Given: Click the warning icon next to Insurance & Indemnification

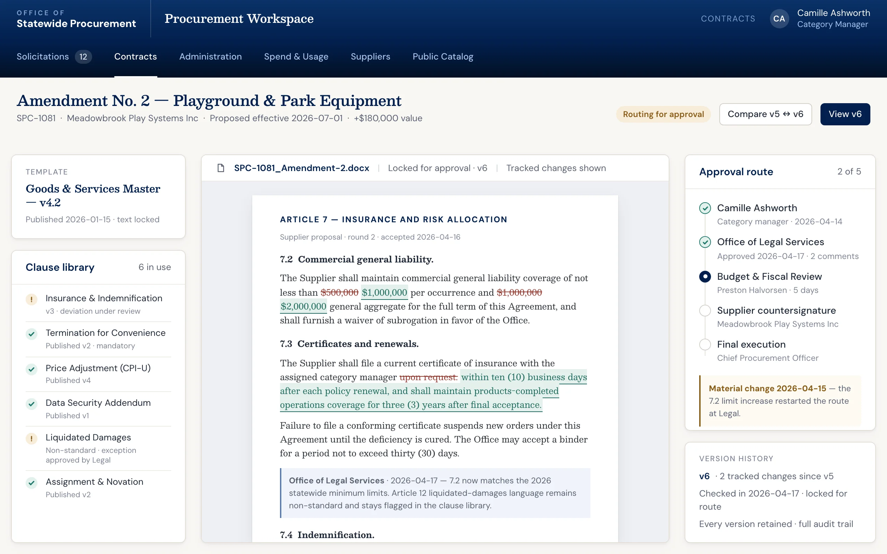Looking at the screenshot, I should coord(32,300).
